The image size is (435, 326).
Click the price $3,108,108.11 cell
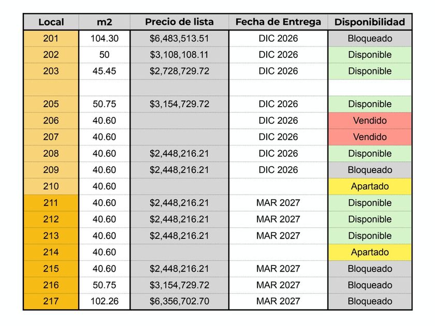tap(179, 55)
